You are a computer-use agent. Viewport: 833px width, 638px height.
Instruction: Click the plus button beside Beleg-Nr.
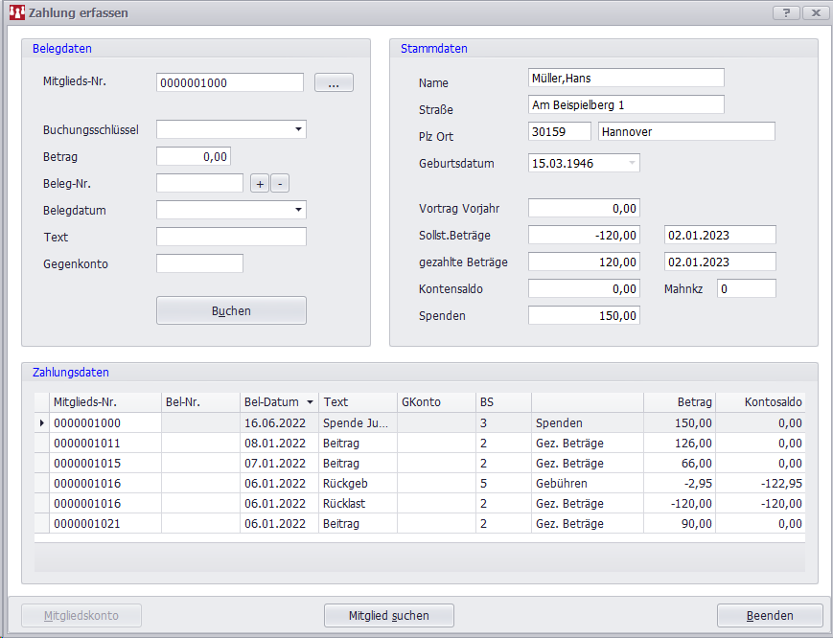(260, 183)
